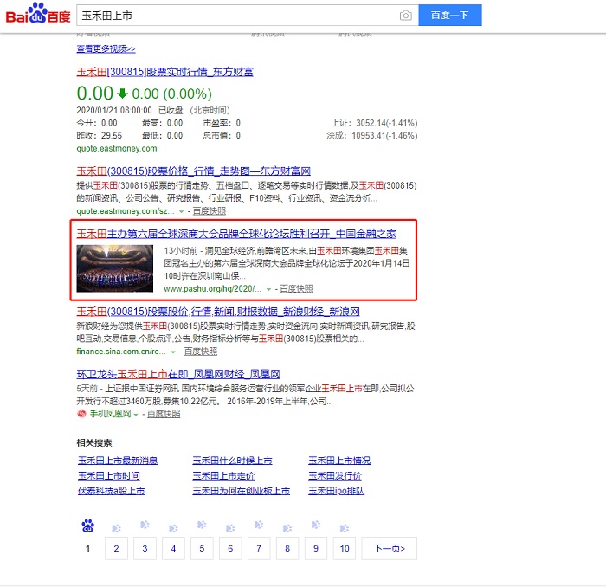
Task: Search related term 玉禾田上市时间
Action: point(109,475)
